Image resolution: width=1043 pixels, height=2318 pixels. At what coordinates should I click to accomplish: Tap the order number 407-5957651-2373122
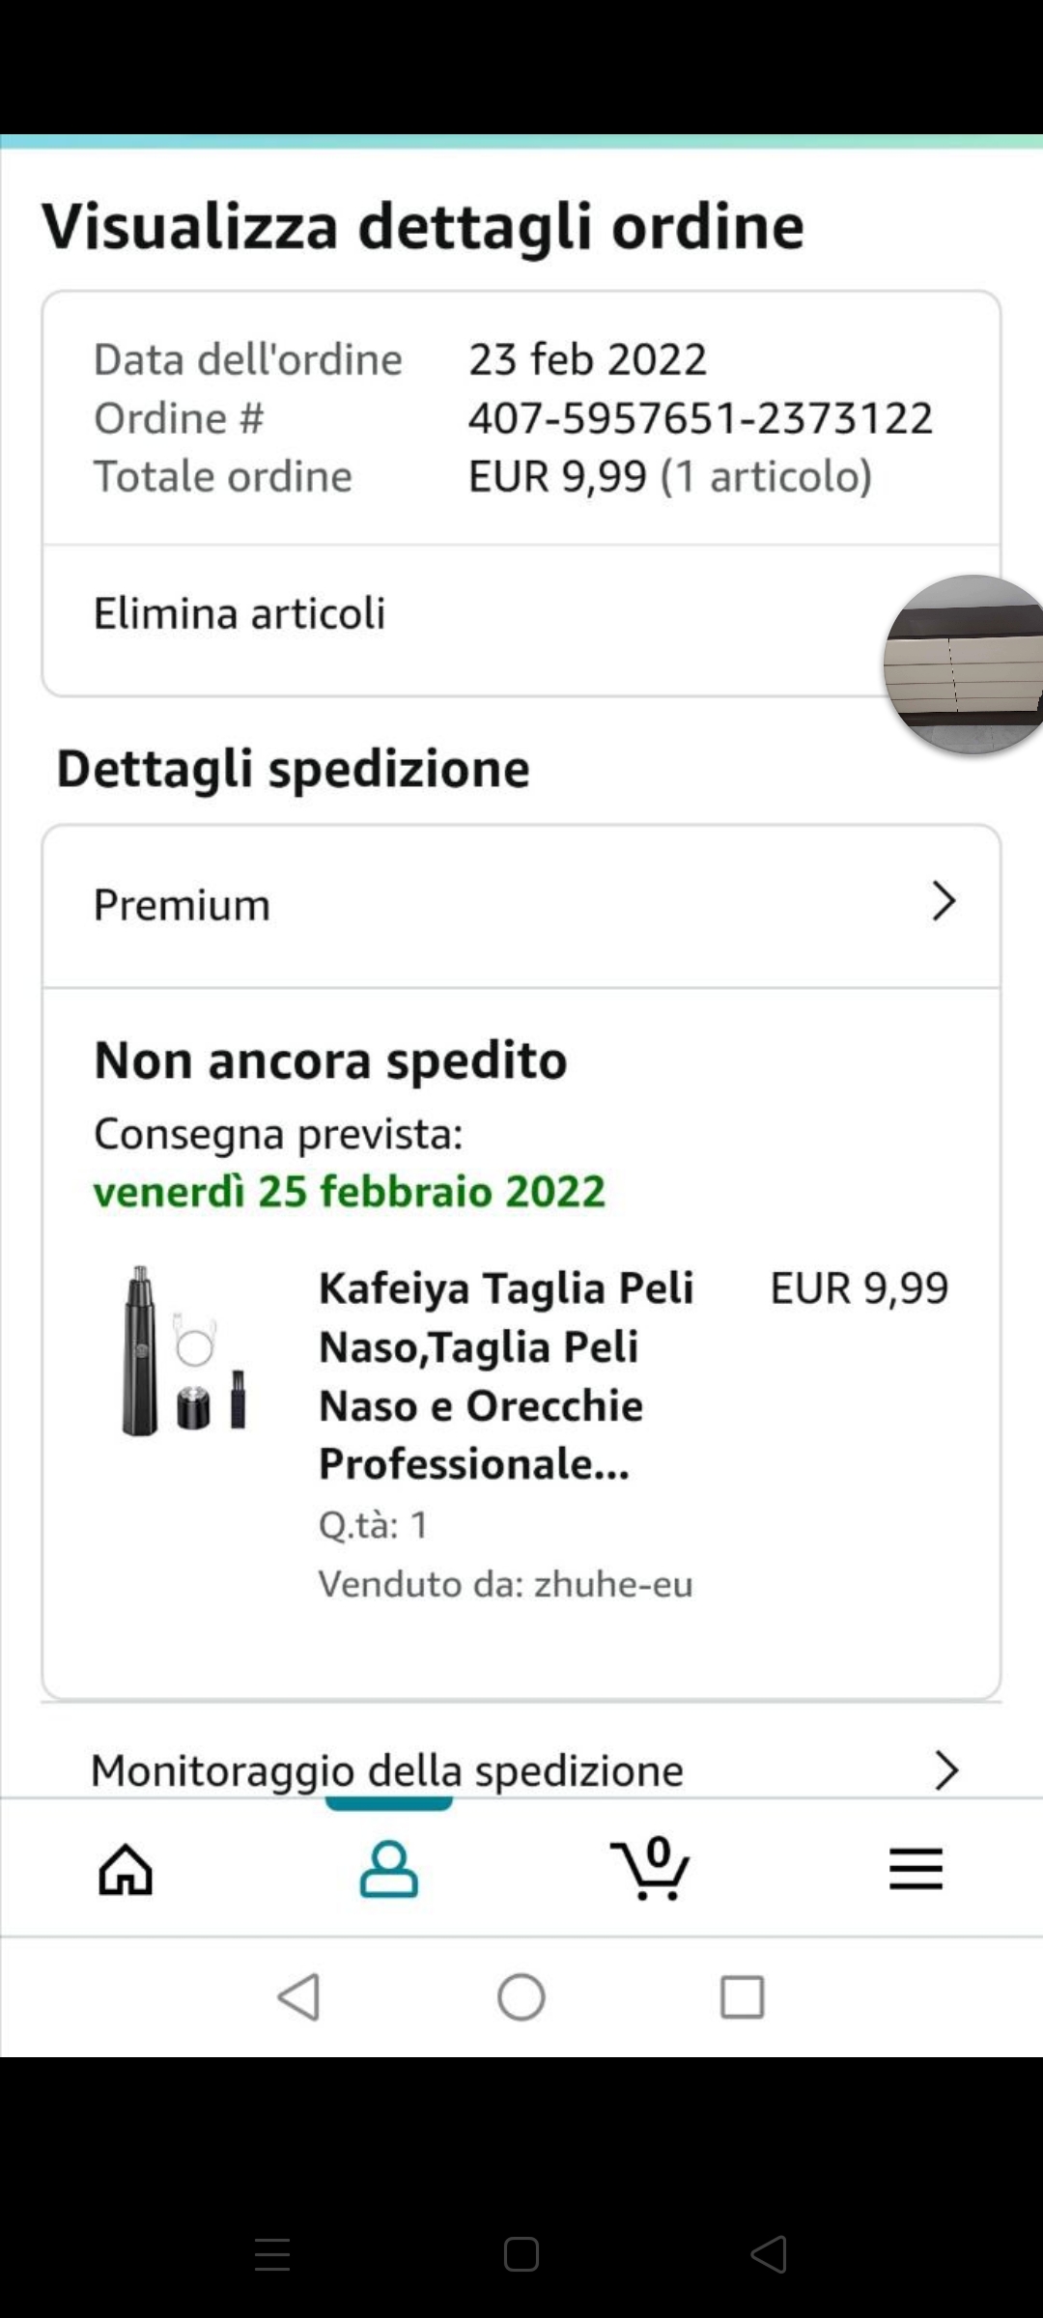click(x=700, y=418)
